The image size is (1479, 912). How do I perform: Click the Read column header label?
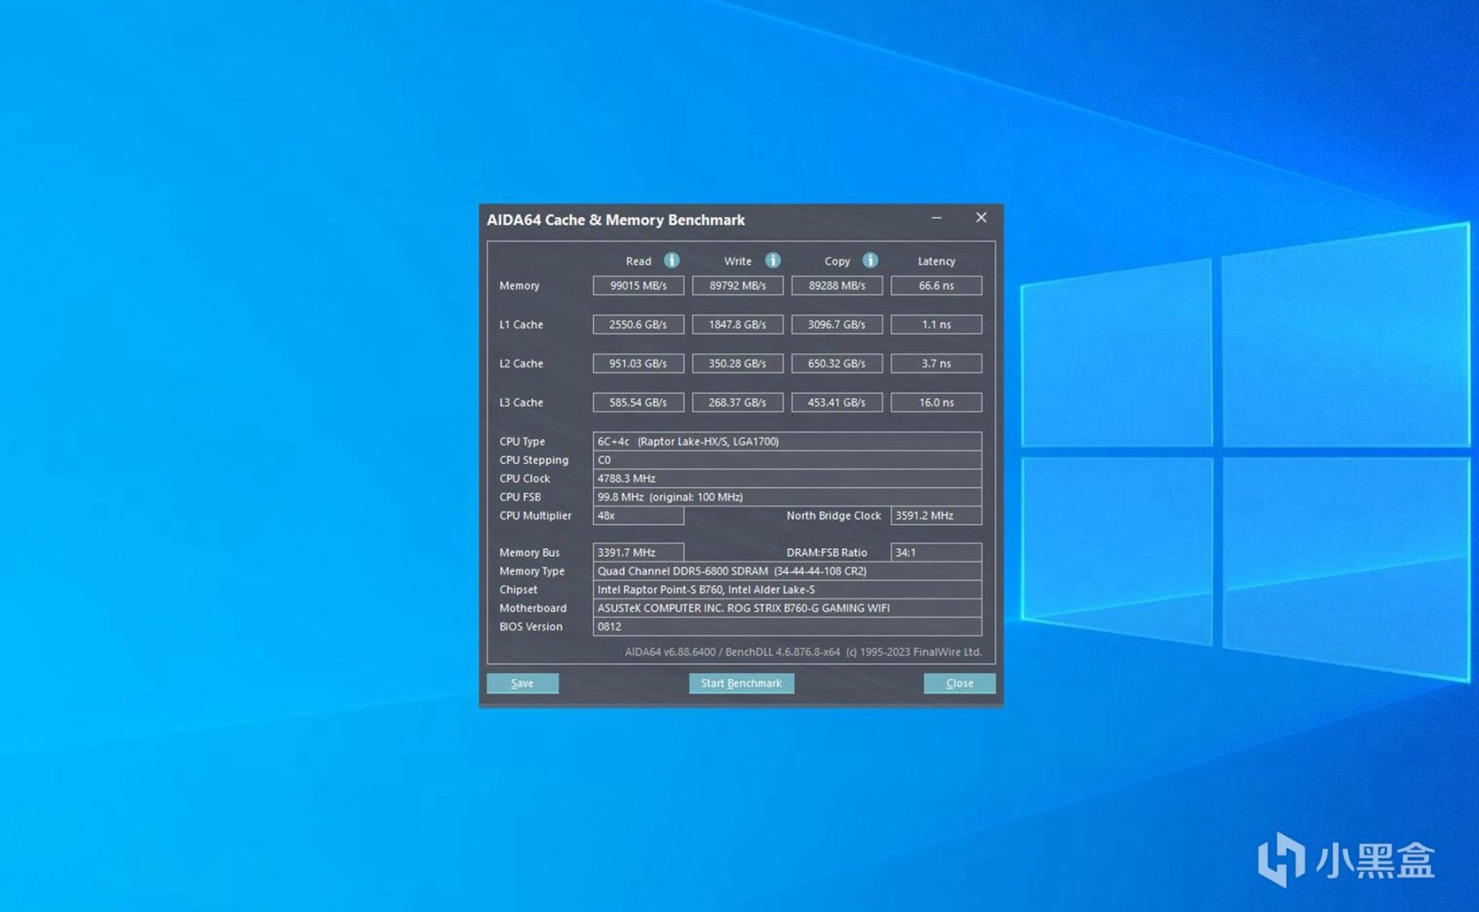[x=639, y=261]
